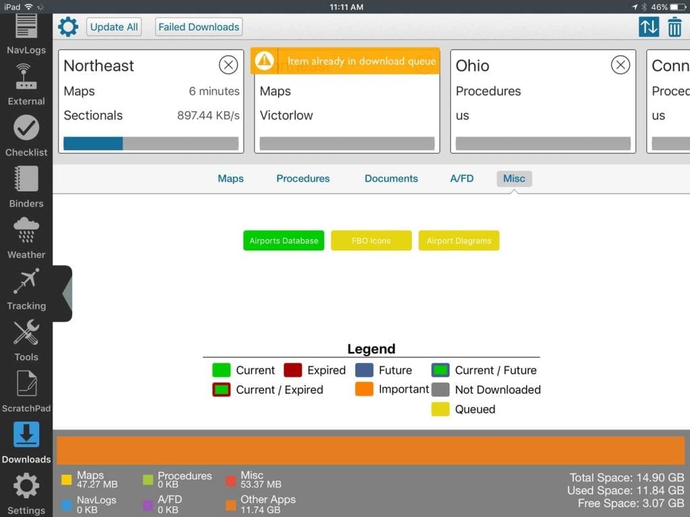Click the orange storage usage bar

[x=371, y=450]
